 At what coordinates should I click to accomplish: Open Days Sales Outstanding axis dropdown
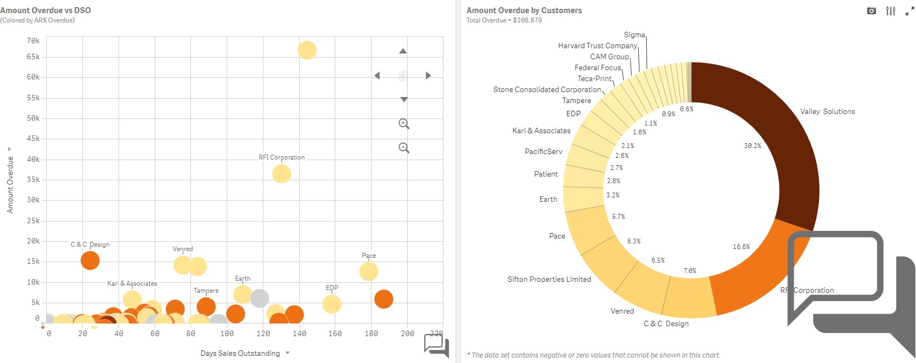288,353
